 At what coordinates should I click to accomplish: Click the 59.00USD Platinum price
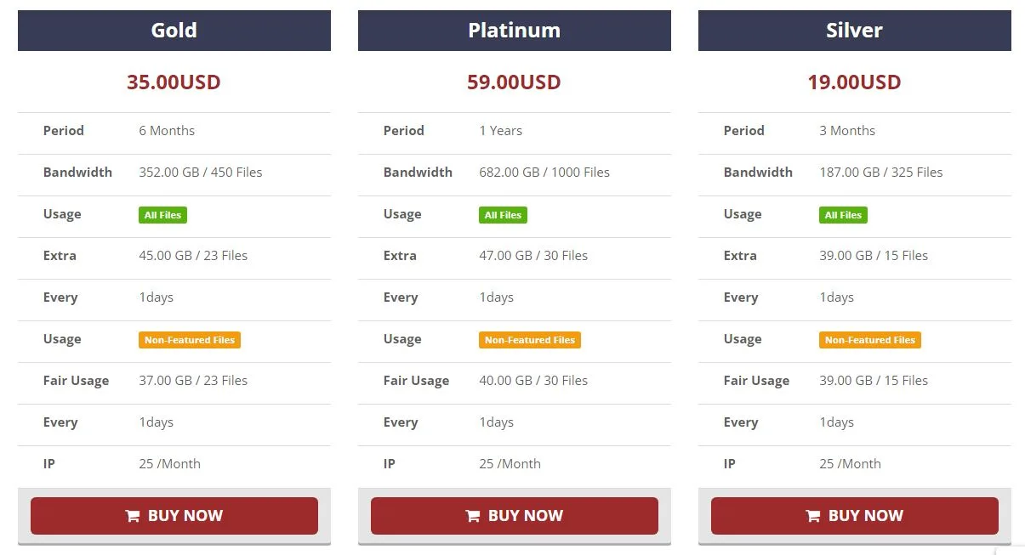(514, 82)
